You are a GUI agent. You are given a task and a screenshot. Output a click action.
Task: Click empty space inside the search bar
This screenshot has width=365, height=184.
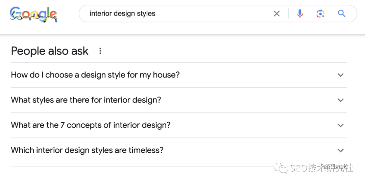213,14
